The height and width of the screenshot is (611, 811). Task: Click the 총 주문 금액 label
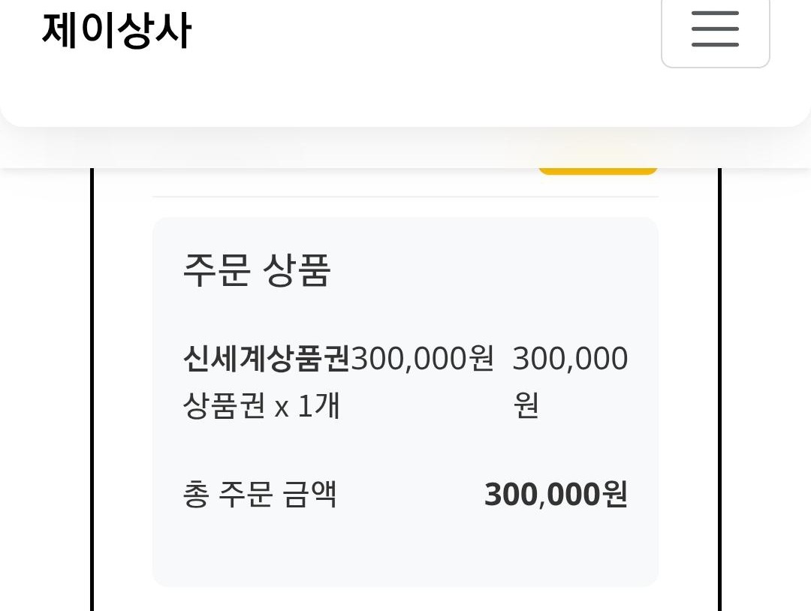point(260,495)
